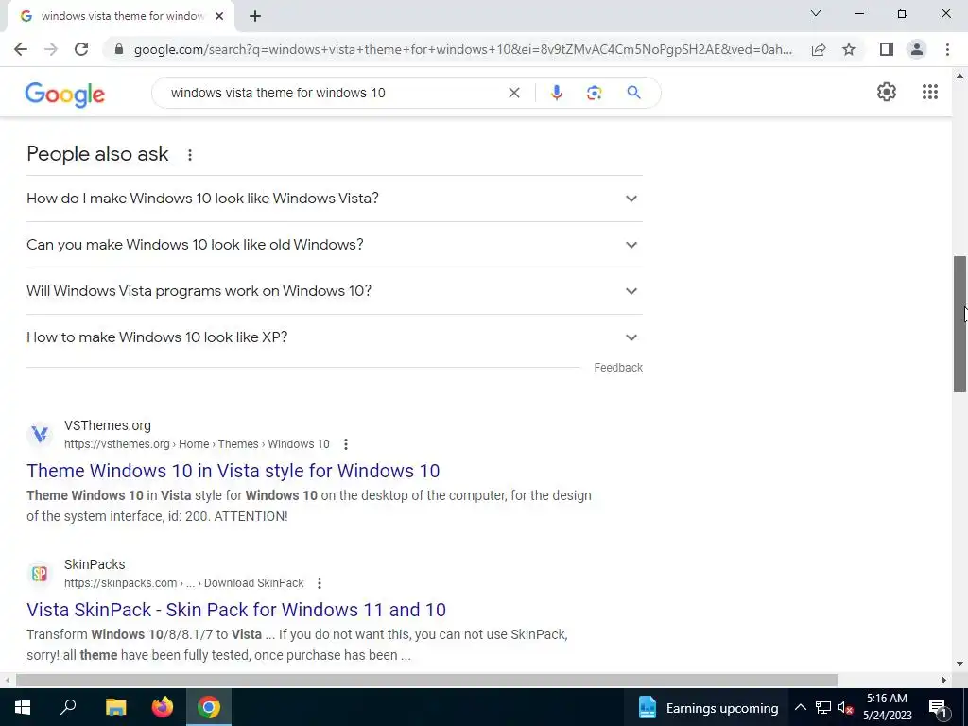Viewport: 968px width, 726px height.
Task: Open People also ask options menu
Action: tap(190, 155)
